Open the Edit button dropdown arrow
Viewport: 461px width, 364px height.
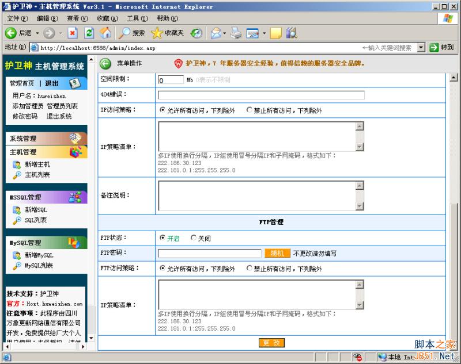tap(264, 33)
